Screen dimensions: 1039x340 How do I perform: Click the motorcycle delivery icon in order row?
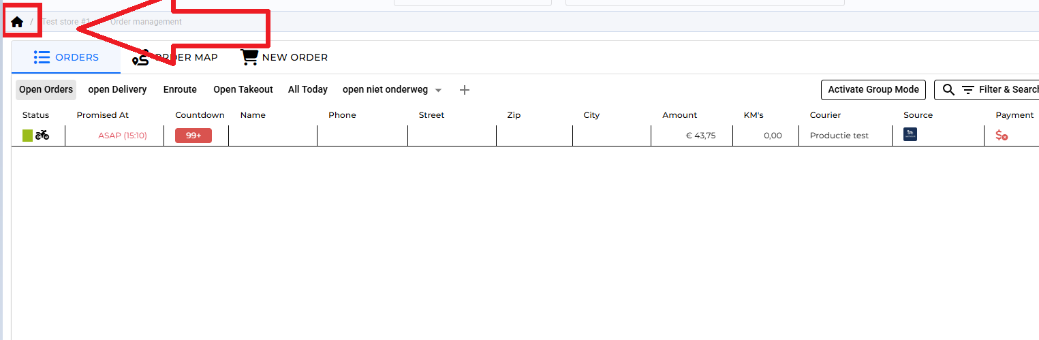pos(42,136)
